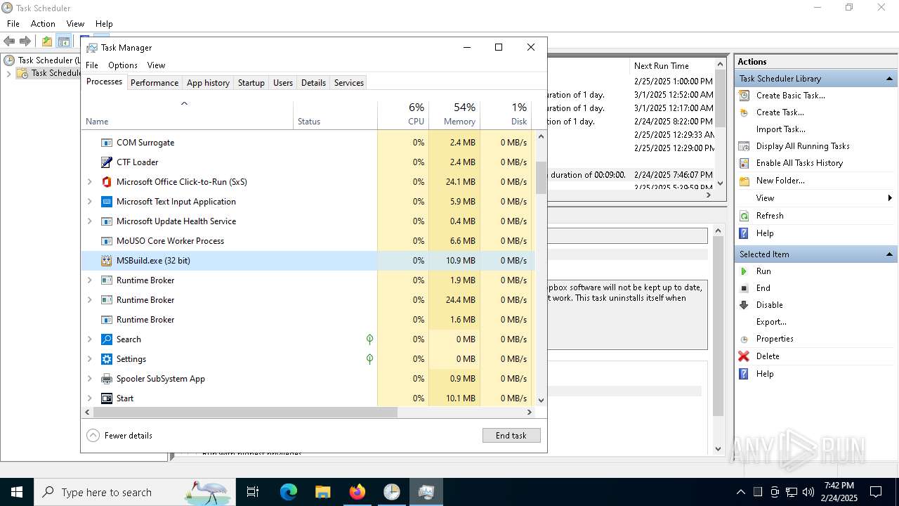Expand the Start process group

point(89,398)
